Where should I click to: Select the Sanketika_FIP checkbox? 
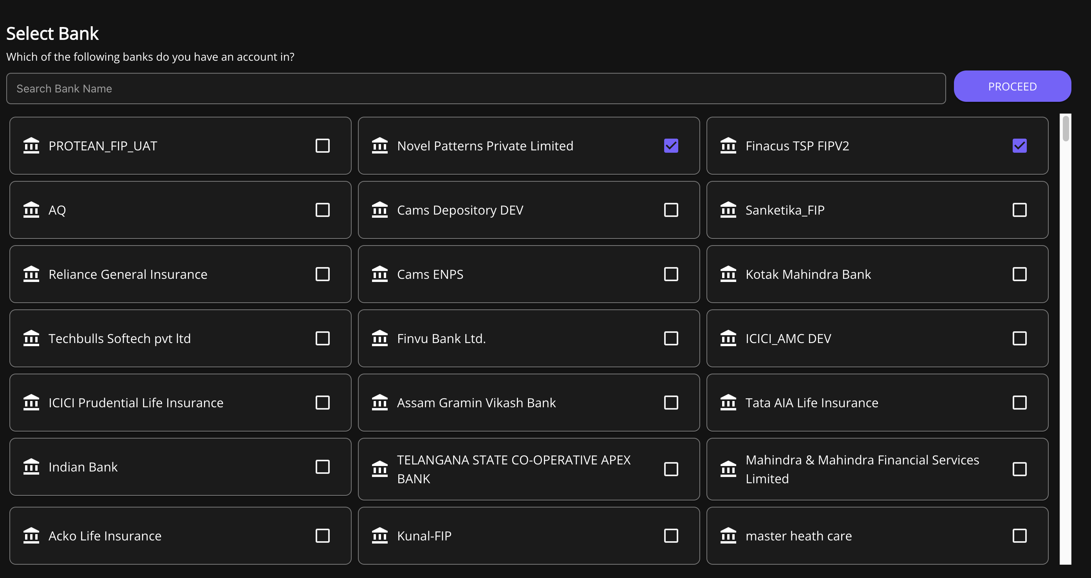[1020, 210]
